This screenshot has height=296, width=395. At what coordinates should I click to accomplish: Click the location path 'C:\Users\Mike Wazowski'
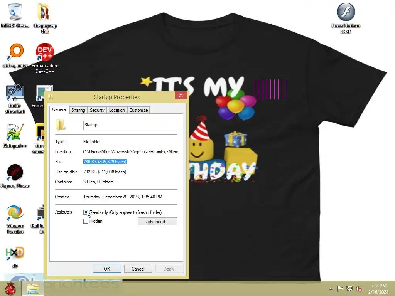(131, 152)
